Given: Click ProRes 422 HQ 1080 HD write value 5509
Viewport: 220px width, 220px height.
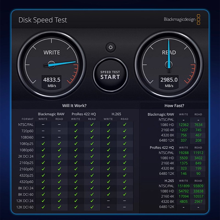Looking at the screenshot, I should (183, 158).
